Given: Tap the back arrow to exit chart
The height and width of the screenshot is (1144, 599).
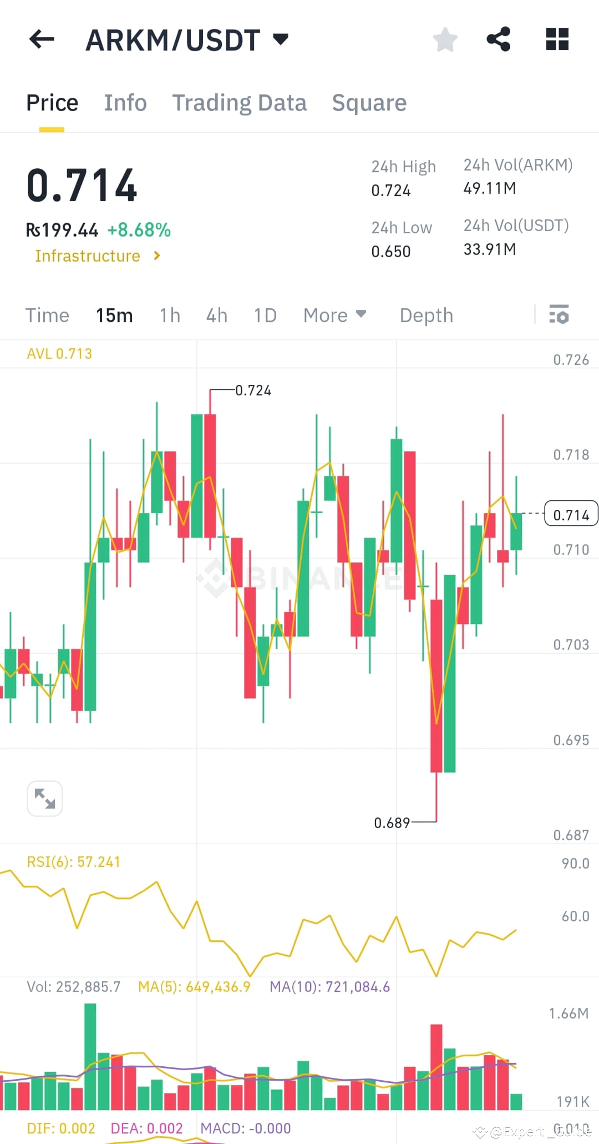Looking at the screenshot, I should pyautogui.click(x=40, y=39).
